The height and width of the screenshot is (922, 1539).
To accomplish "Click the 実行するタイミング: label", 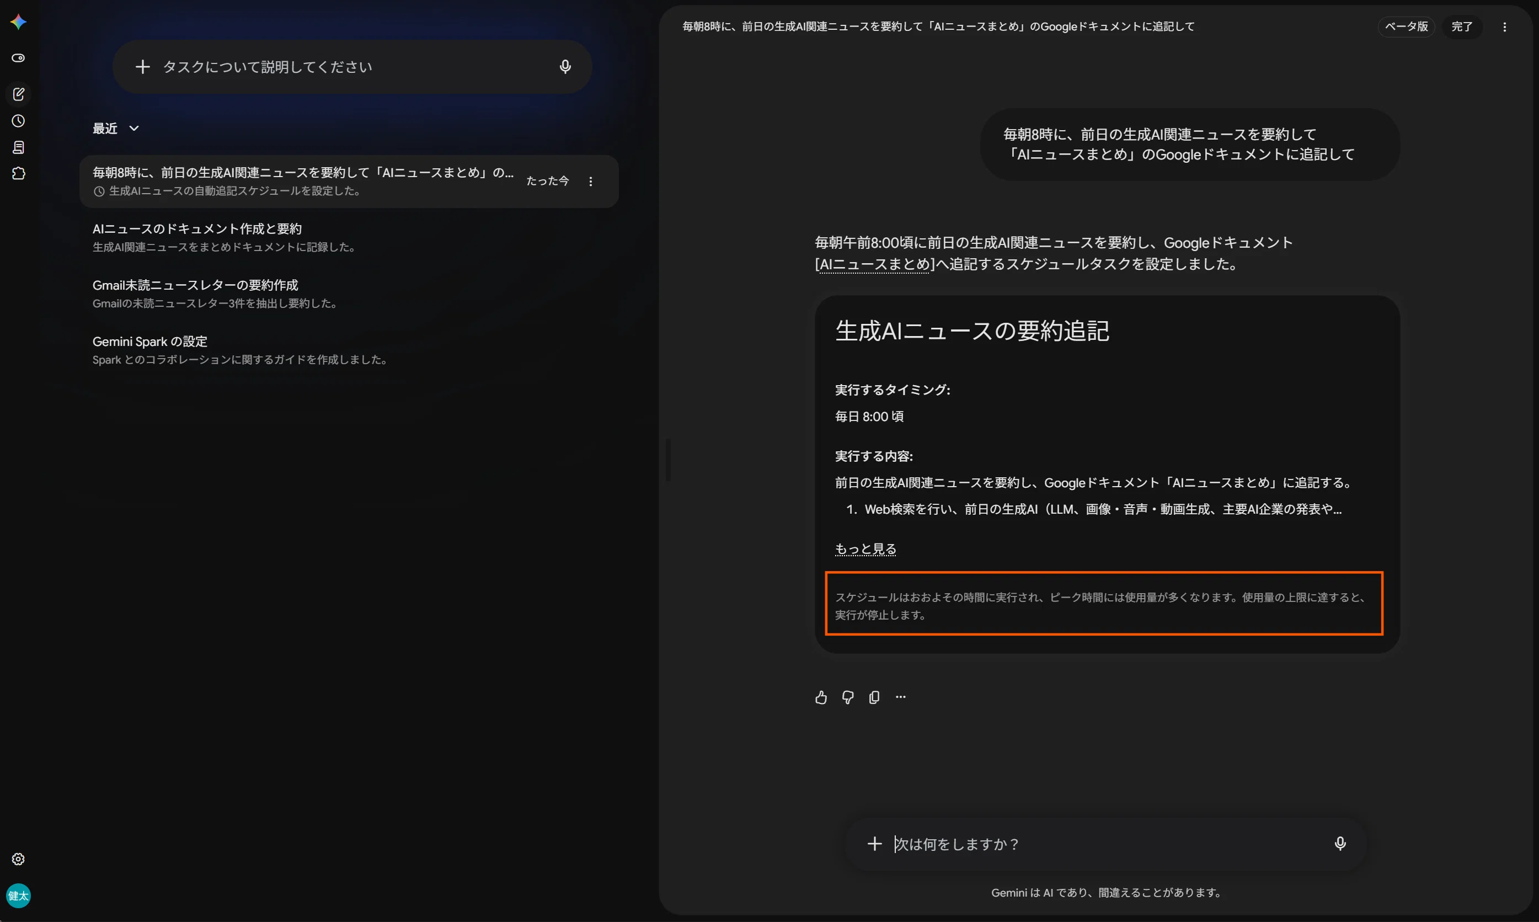I will tap(892, 390).
